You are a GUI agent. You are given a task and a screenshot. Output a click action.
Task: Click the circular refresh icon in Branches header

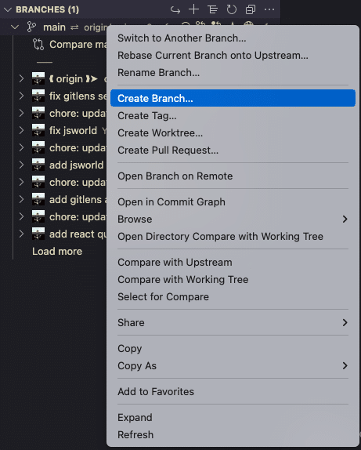tap(231, 9)
